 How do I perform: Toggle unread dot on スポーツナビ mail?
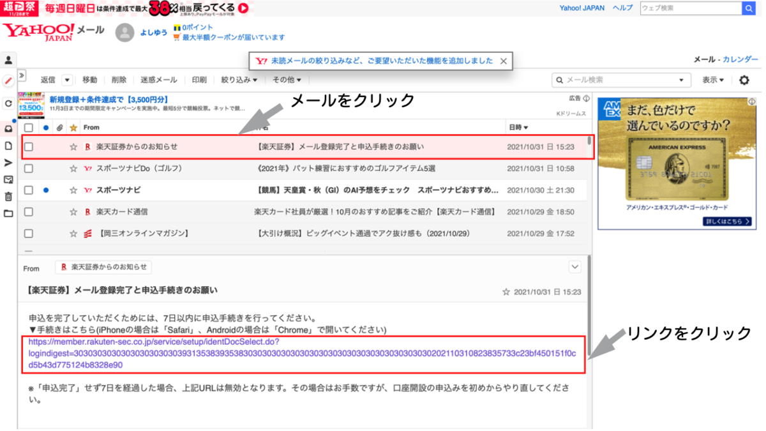[x=45, y=190]
